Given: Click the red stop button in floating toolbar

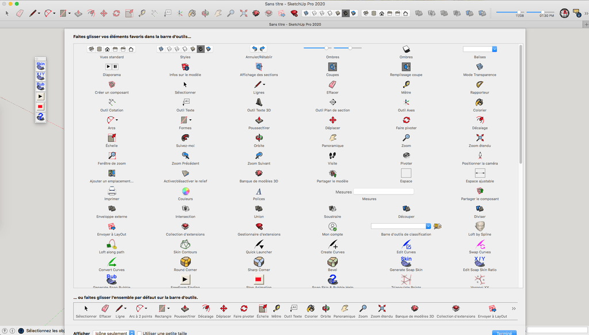Looking at the screenshot, I should pos(41,107).
